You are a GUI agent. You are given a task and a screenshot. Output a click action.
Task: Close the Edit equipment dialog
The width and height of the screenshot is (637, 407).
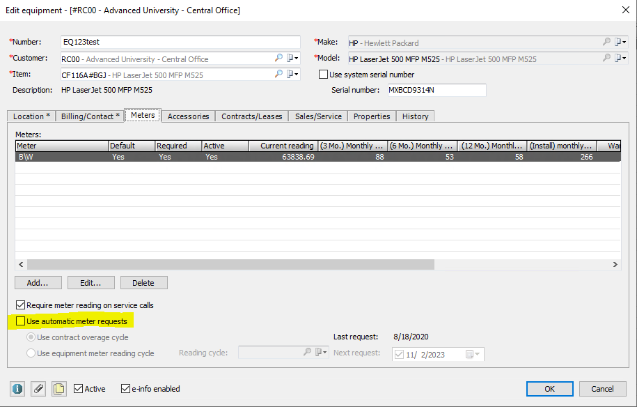coord(626,10)
